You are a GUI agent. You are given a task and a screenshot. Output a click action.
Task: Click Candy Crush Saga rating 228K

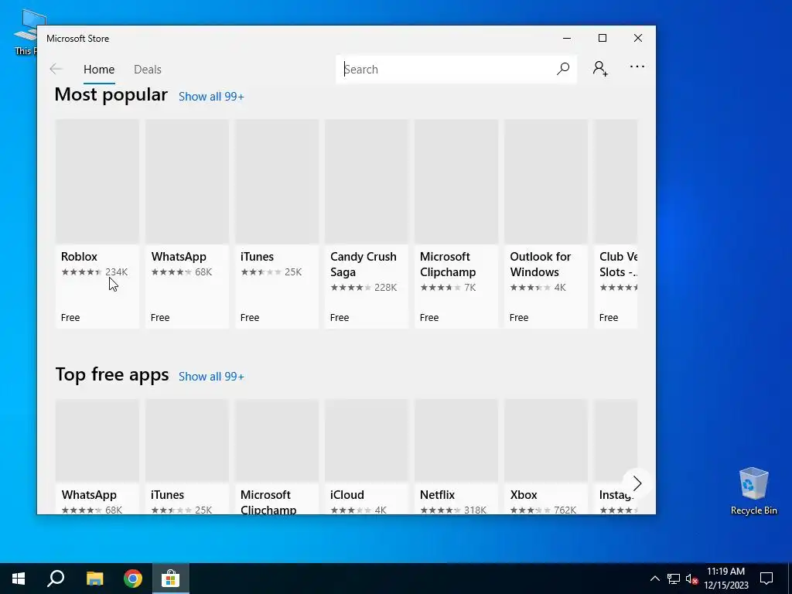tap(364, 288)
